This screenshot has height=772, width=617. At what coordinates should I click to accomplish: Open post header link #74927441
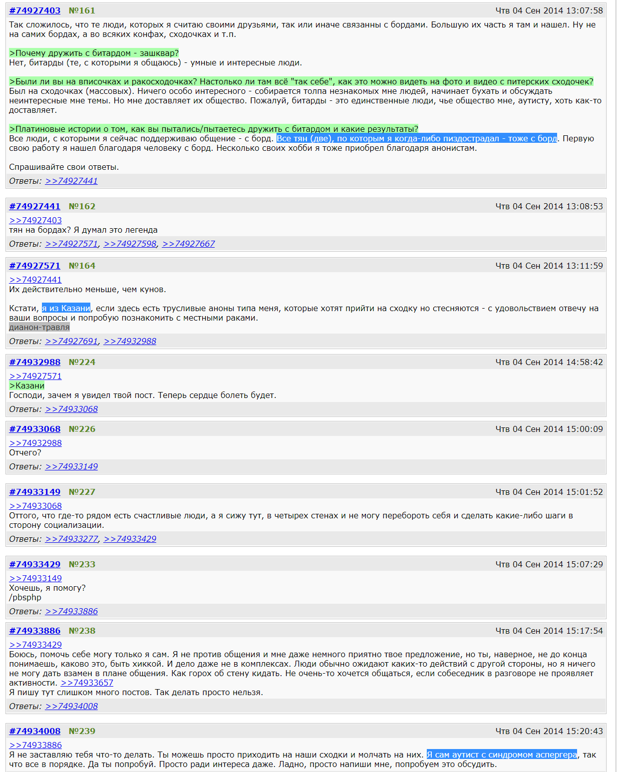[35, 206]
